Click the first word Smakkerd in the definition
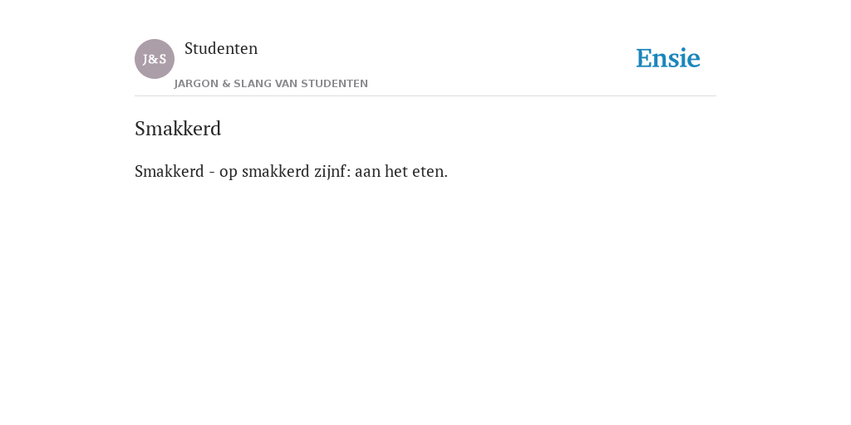 (x=170, y=171)
